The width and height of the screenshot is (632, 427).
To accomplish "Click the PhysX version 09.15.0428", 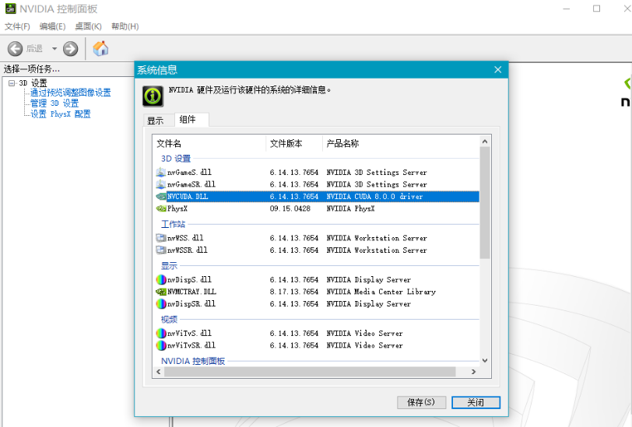I will coord(290,208).
